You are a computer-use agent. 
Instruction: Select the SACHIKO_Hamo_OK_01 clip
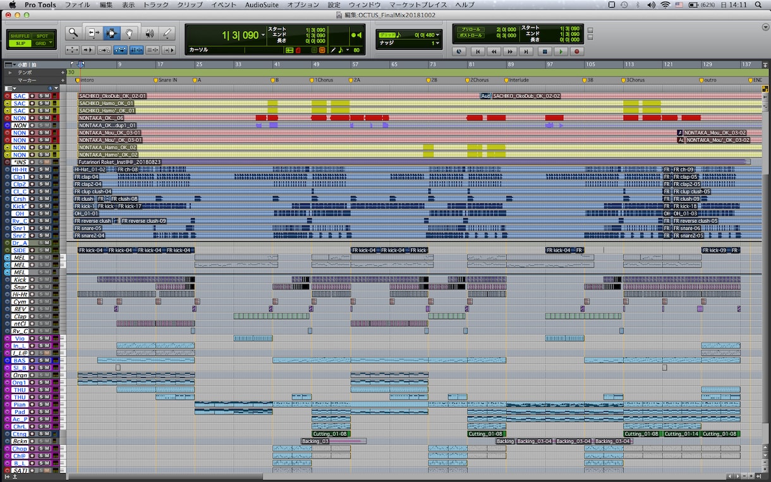106,103
